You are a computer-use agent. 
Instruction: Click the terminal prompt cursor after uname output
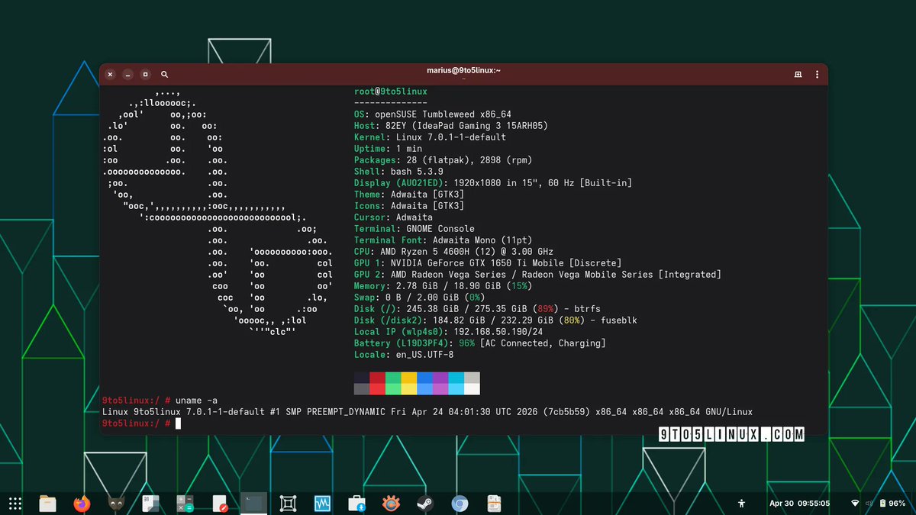pos(178,423)
